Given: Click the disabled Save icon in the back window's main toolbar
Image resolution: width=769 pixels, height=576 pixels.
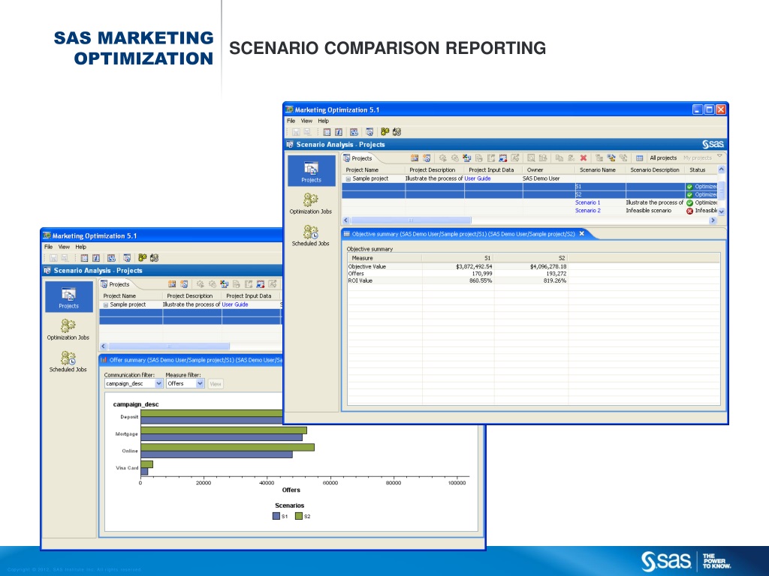Looking at the screenshot, I should coord(53,258).
